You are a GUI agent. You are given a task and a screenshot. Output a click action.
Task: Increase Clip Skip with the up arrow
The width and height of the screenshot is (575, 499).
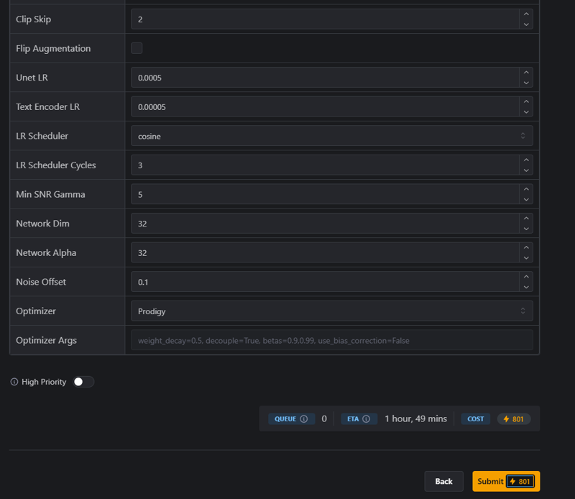[x=526, y=14]
